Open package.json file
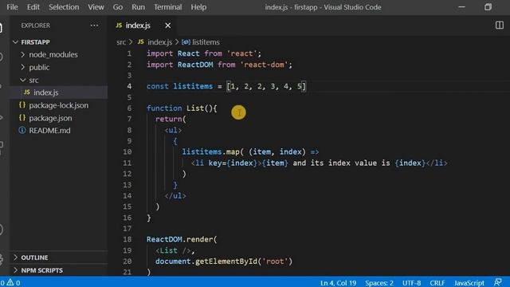 click(58, 118)
